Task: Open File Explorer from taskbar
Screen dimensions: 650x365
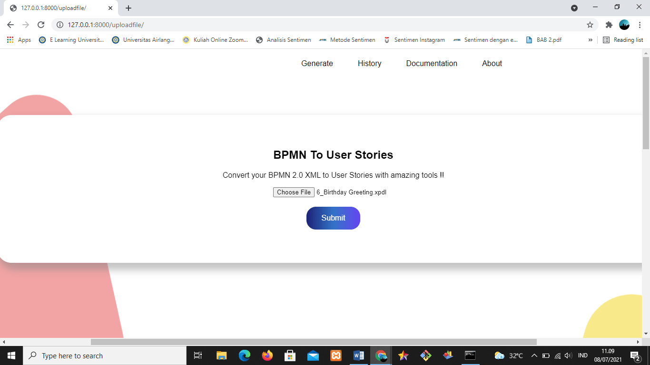Action: [222, 355]
